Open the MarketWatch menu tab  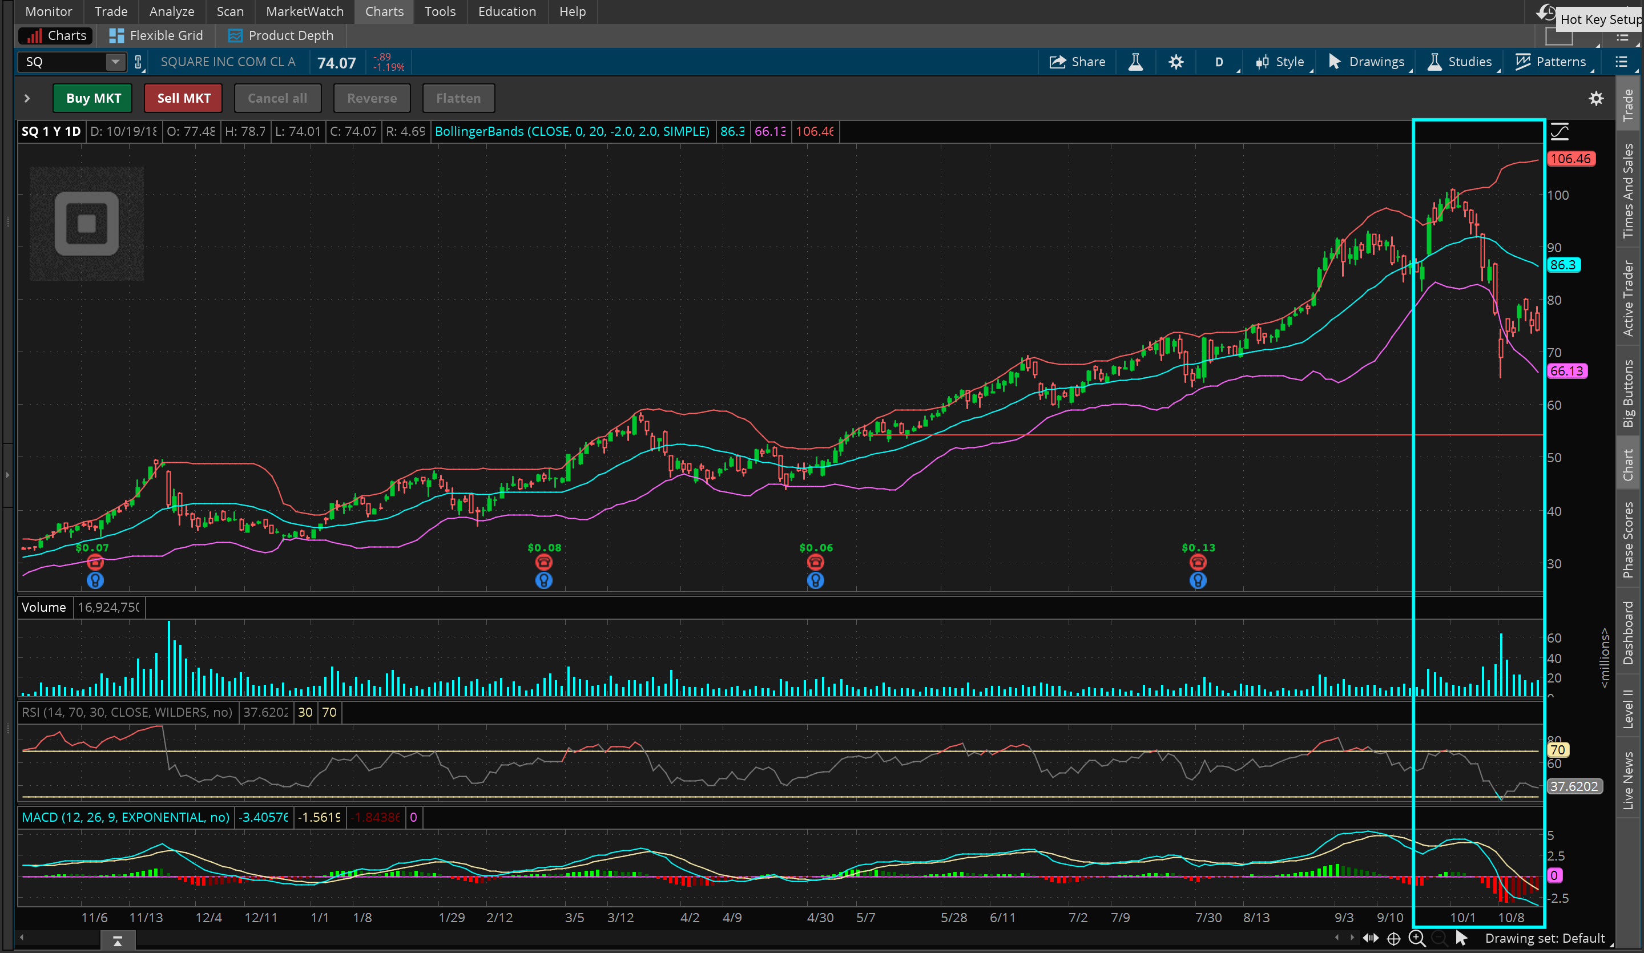click(x=304, y=12)
